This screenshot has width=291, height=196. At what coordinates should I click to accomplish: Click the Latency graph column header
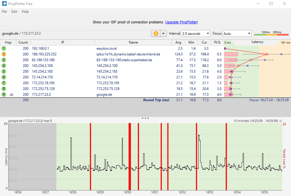(x=258, y=42)
